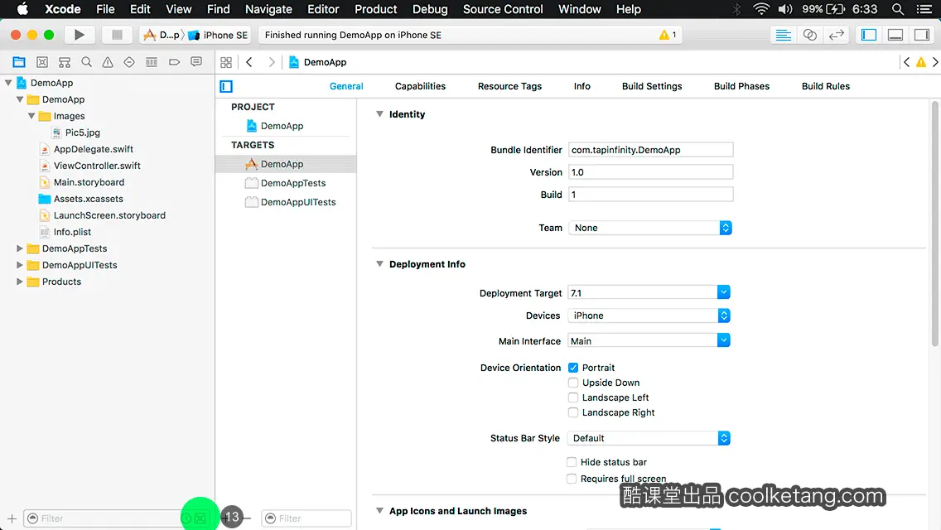Viewport: 941px width, 530px height.
Task: Collapse the Deployment Info section
Action: tap(379, 264)
